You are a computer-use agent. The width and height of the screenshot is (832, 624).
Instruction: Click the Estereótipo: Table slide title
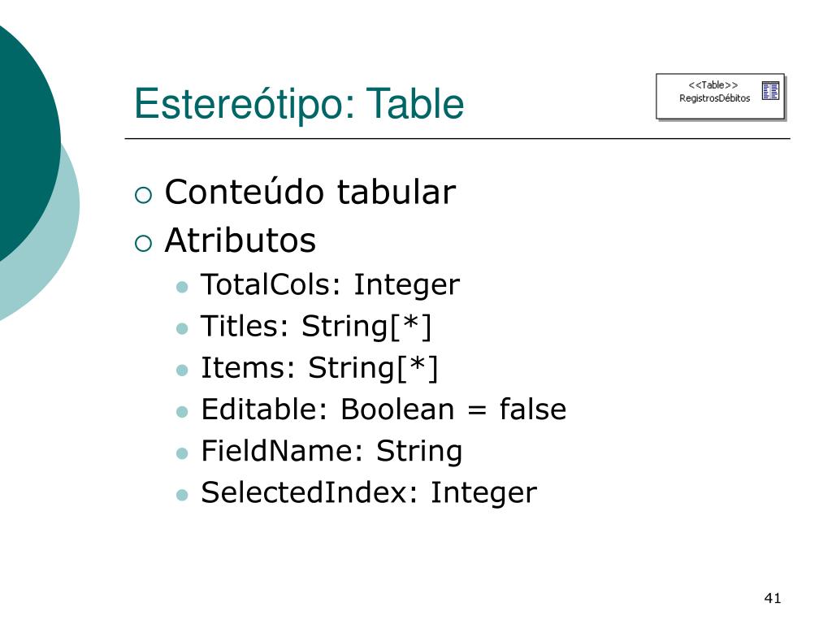[x=299, y=104]
